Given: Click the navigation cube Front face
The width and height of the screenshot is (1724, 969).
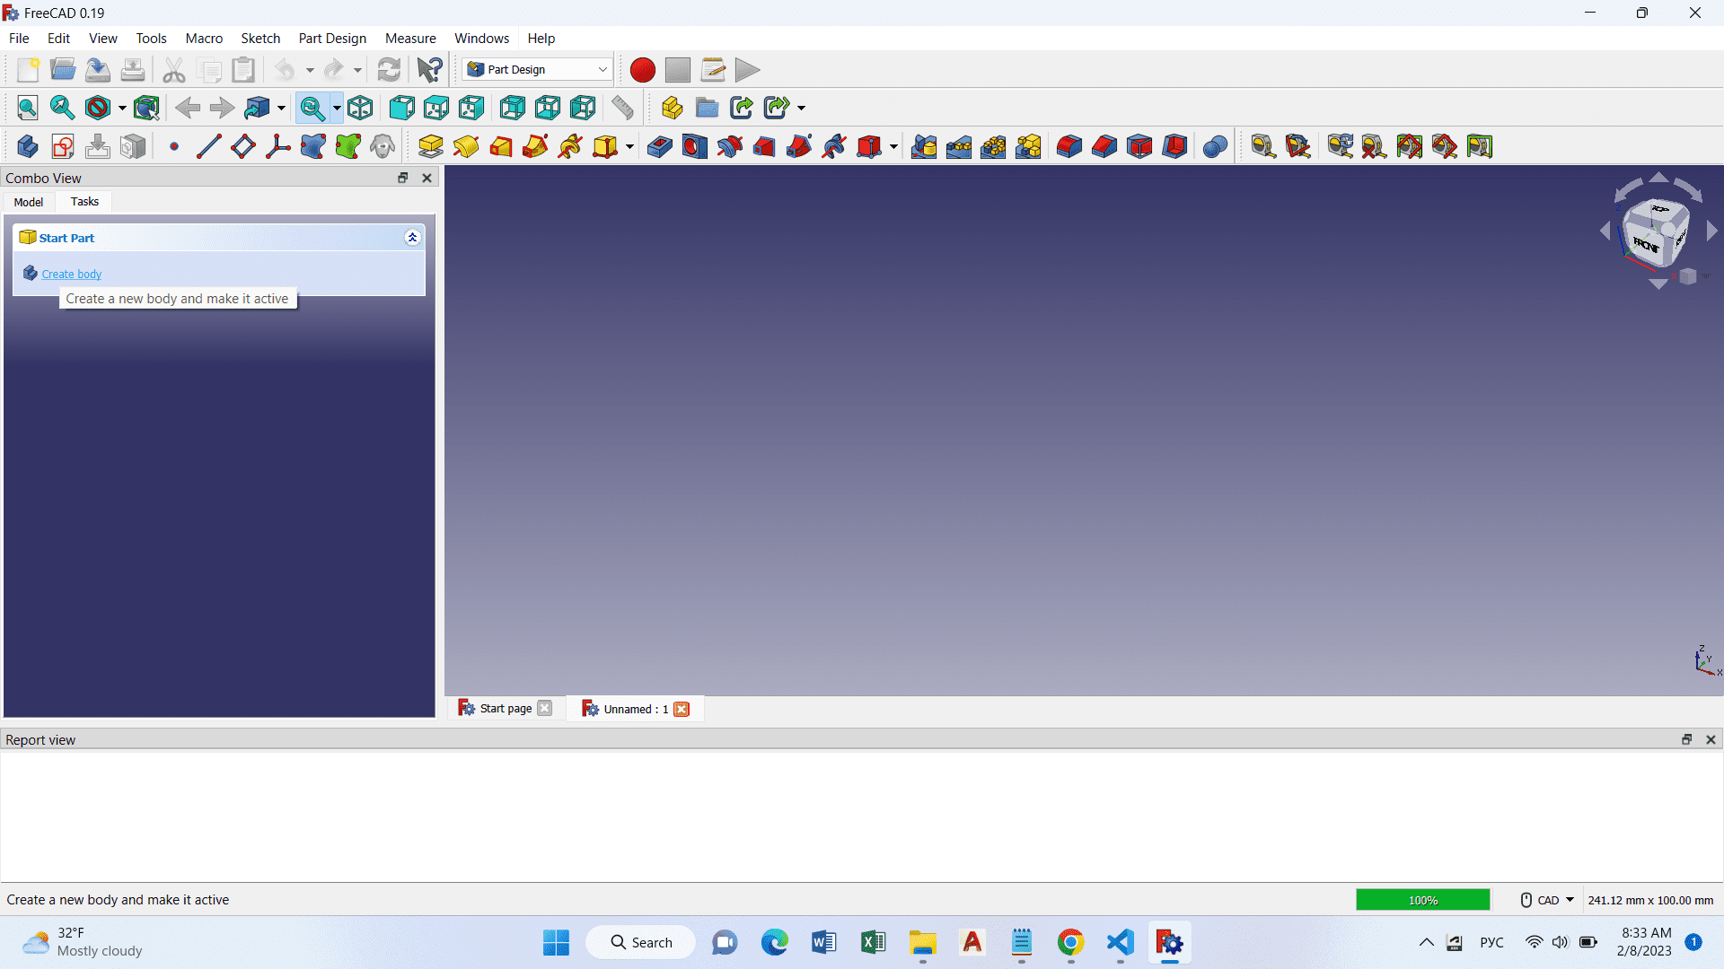Looking at the screenshot, I should click(x=1645, y=244).
